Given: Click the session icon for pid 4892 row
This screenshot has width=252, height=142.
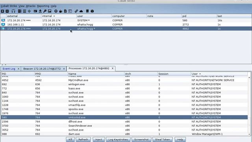Looking at the screenshot, I should point(3,29).
